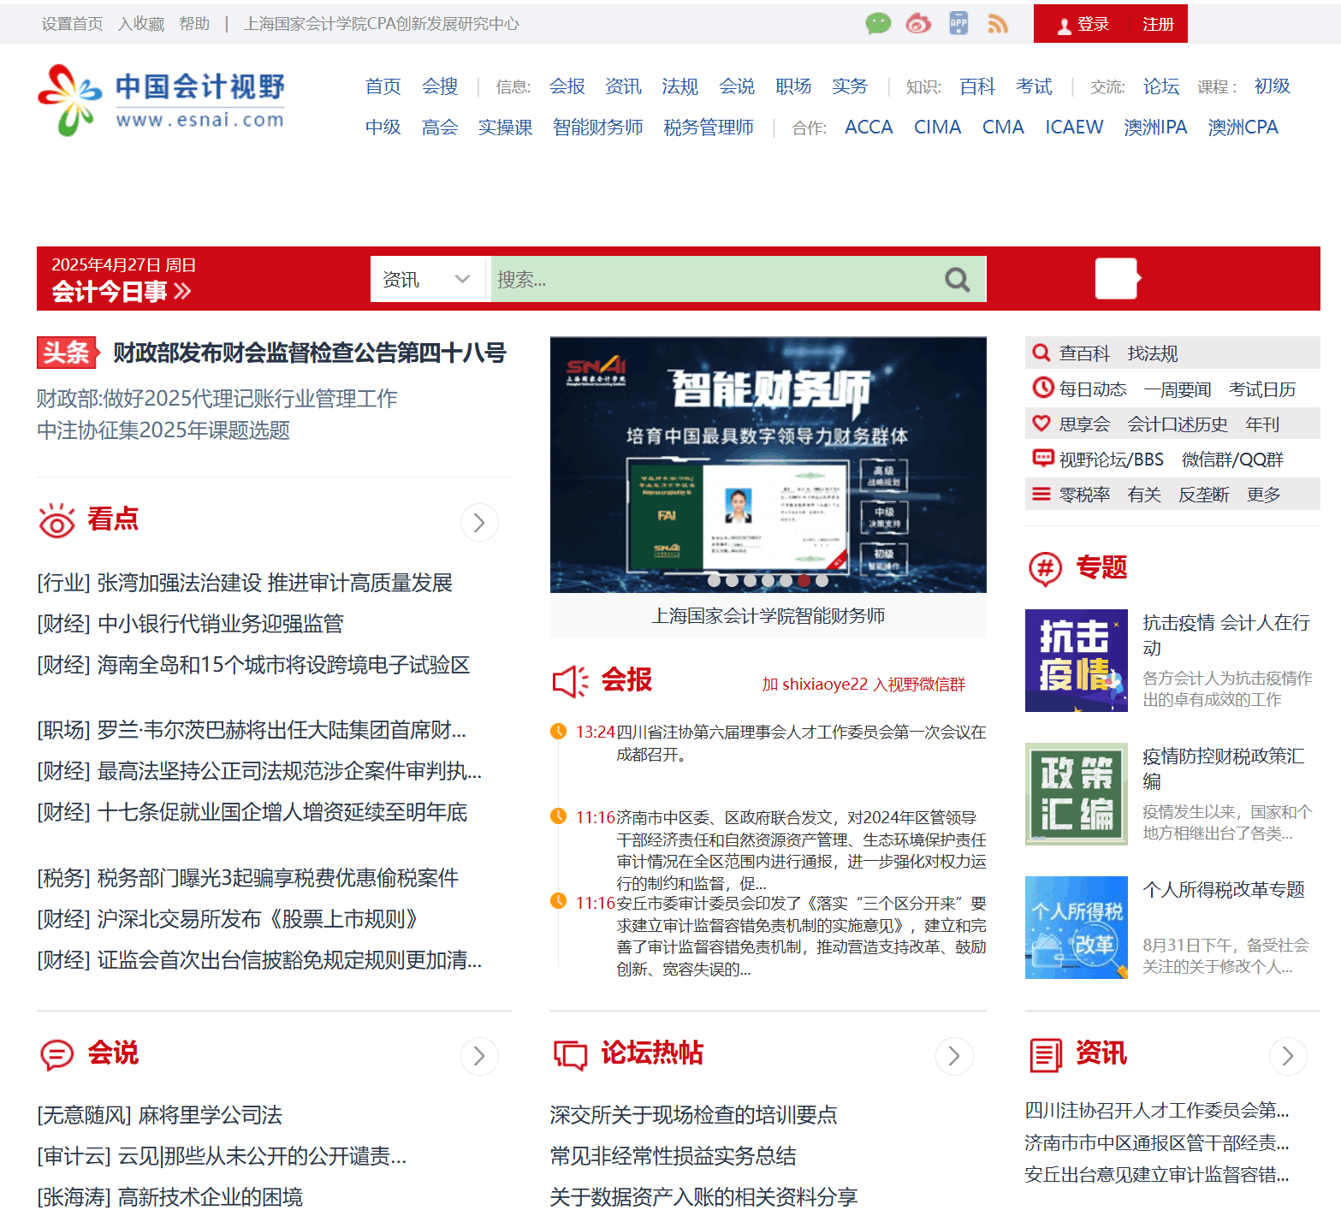Open the 抗击疫情 topic thumbnail
This screenshot has height=1210, width=1341.
pyautogui.click(x=1076, y=661)
